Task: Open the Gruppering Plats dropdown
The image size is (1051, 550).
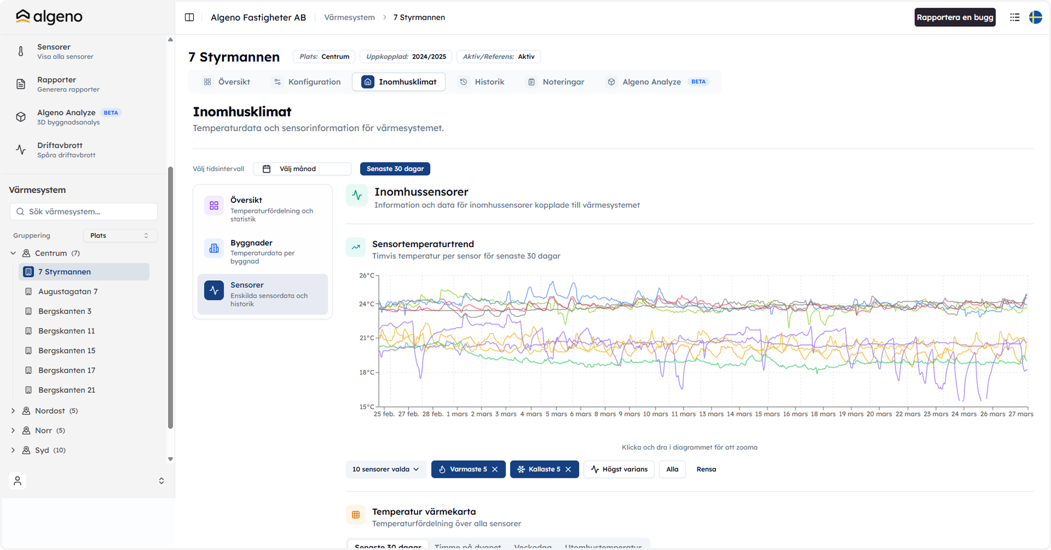Action: click(x=120, y=235)
